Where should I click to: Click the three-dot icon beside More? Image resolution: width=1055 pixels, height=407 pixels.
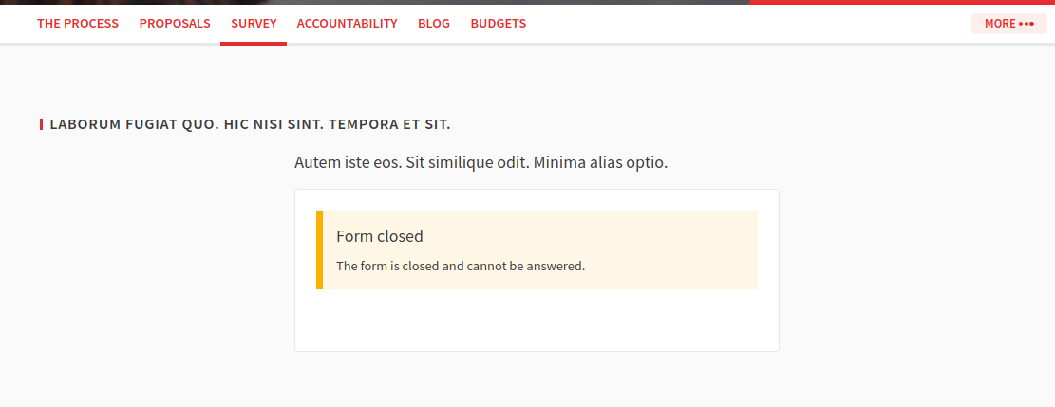[1026, 24]
